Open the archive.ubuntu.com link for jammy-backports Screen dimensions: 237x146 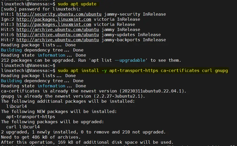click(x=58, y=40)
